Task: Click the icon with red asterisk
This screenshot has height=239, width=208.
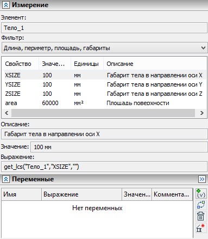Action: (201, 228)
